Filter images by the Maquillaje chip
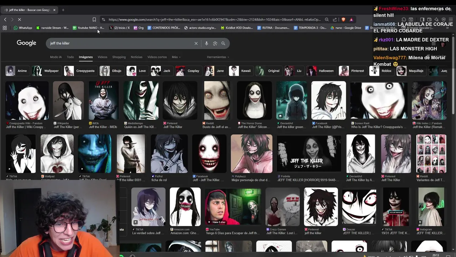The image size is (456, 257). pyautogui.click(x=411, y=71)
